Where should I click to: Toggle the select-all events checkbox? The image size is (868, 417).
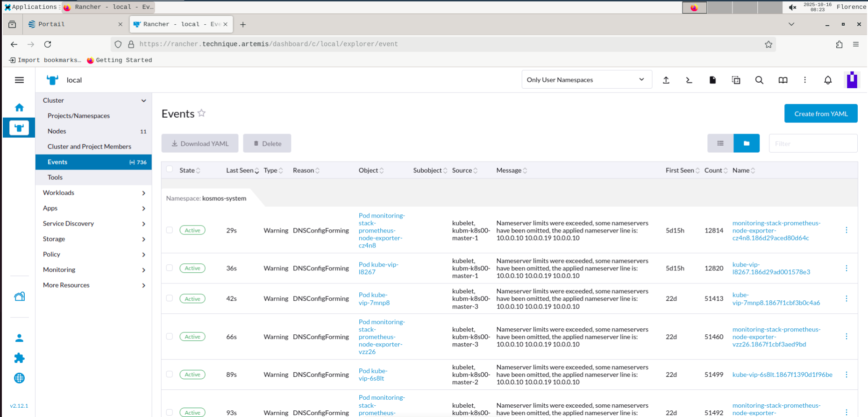point(170,170)
